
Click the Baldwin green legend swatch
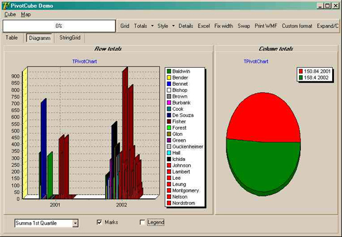pos(169,72)
